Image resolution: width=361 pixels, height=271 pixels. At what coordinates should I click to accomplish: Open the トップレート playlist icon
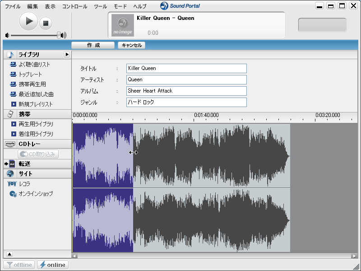[14, 74]
